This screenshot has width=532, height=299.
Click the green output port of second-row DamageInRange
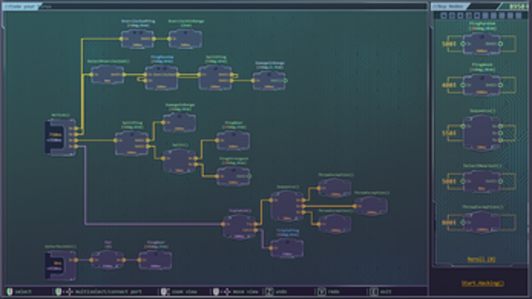(285, 81)
